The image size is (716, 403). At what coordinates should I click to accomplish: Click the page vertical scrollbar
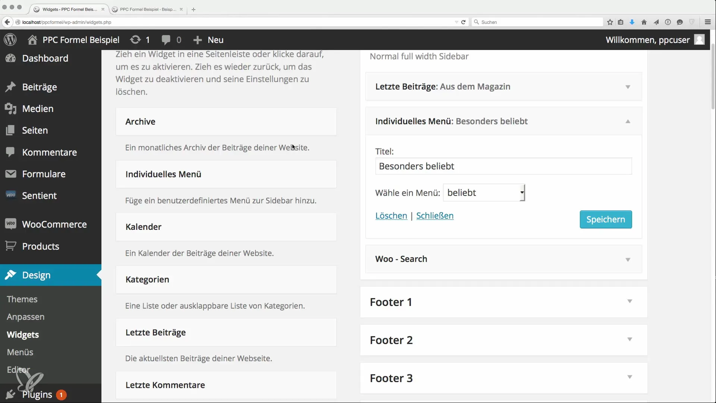pos(713,76)
